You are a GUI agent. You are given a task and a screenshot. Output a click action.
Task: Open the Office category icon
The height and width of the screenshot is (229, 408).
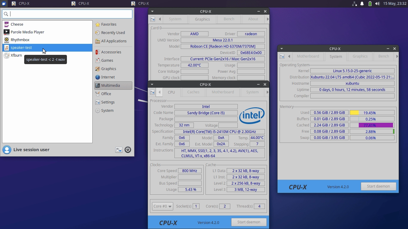[x=97, y=94]
